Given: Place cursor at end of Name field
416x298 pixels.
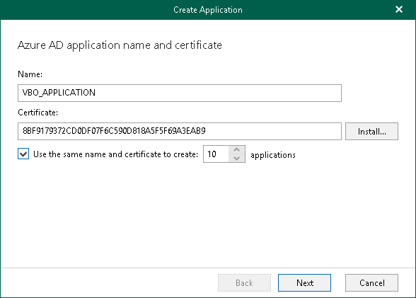Looking at the screenshot, I should pos(96,93).
